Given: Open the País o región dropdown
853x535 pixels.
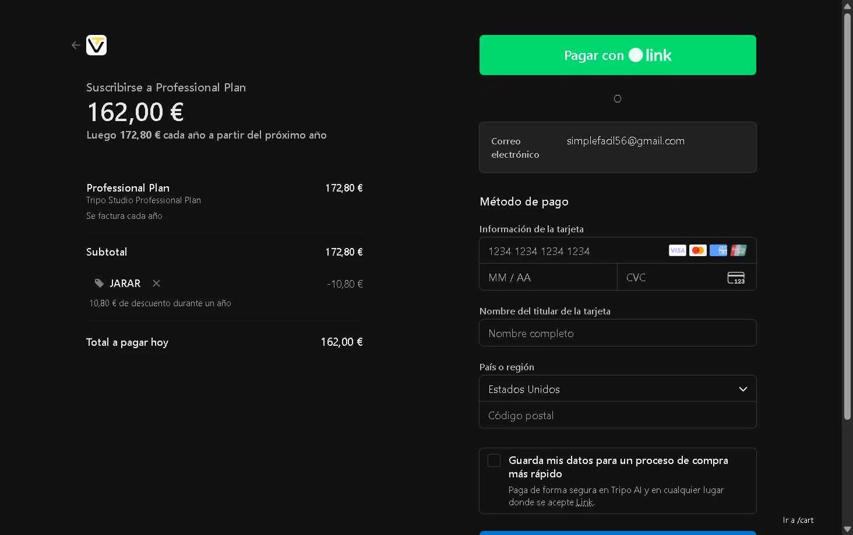Looking at the screenshot, I should 618,389.
